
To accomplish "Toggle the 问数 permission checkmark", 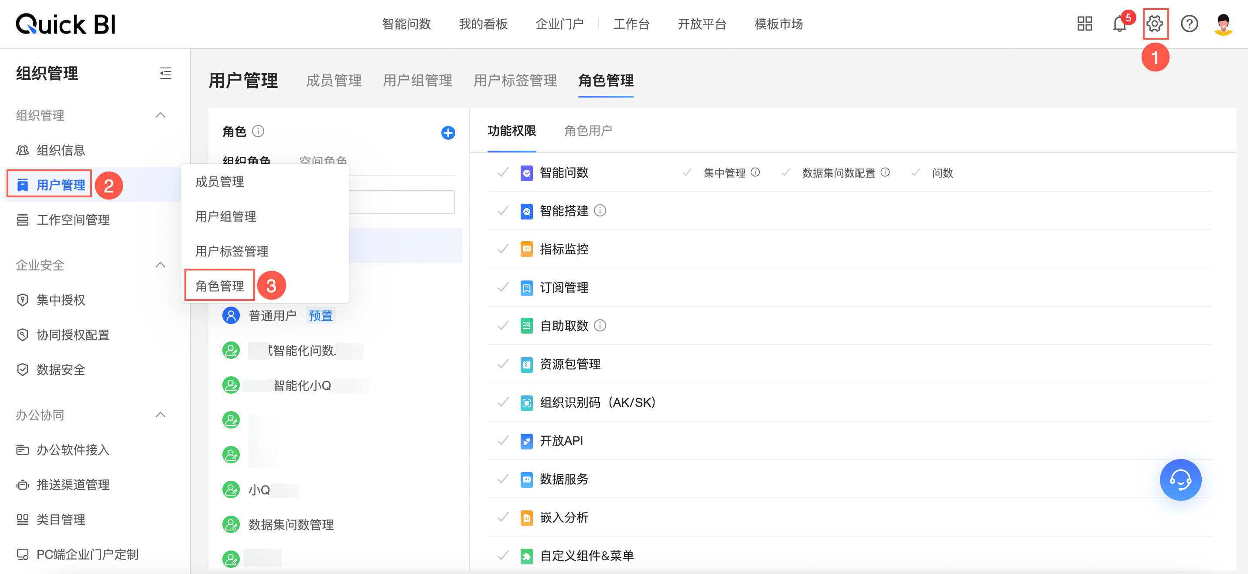I will pyautogui.click(x=916, y=172).
